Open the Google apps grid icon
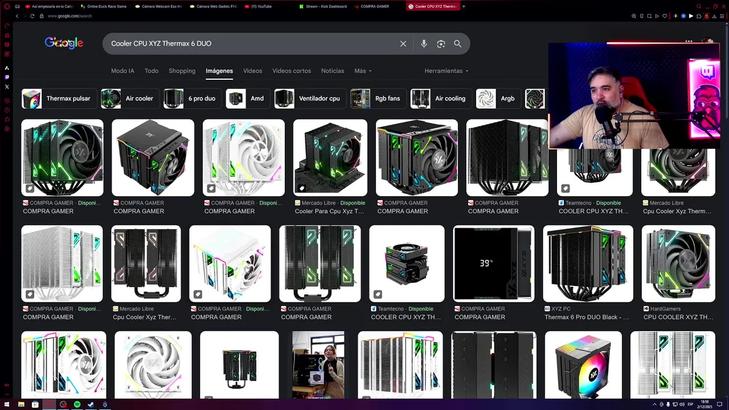This screenshot has height=410, width=729. click(x=689, y=41)
